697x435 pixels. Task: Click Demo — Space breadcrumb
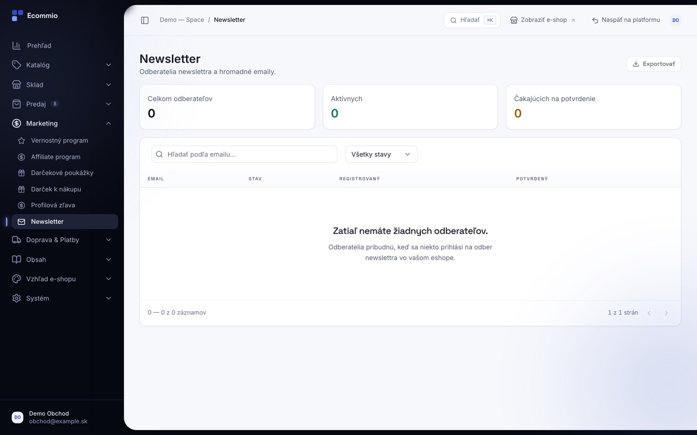click(x=182, y=20)
